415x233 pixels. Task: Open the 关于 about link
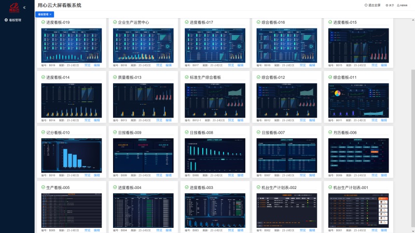390,5
